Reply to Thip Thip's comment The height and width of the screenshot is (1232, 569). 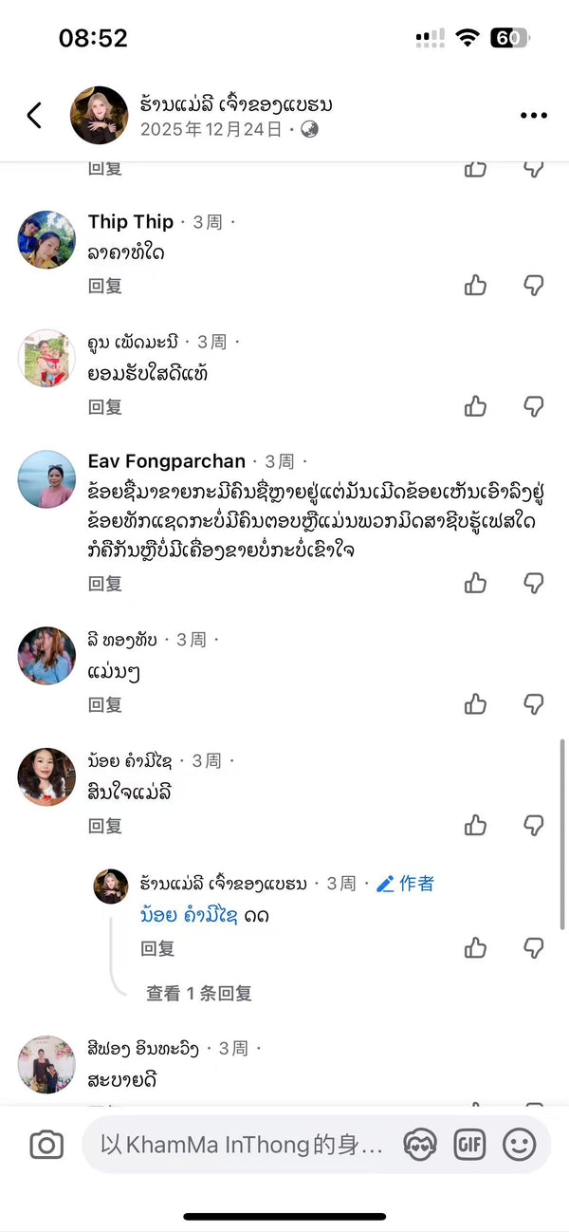[105, 286]
